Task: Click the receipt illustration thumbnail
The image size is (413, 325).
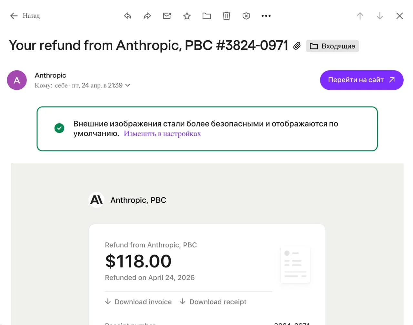Action: point(295,265)
